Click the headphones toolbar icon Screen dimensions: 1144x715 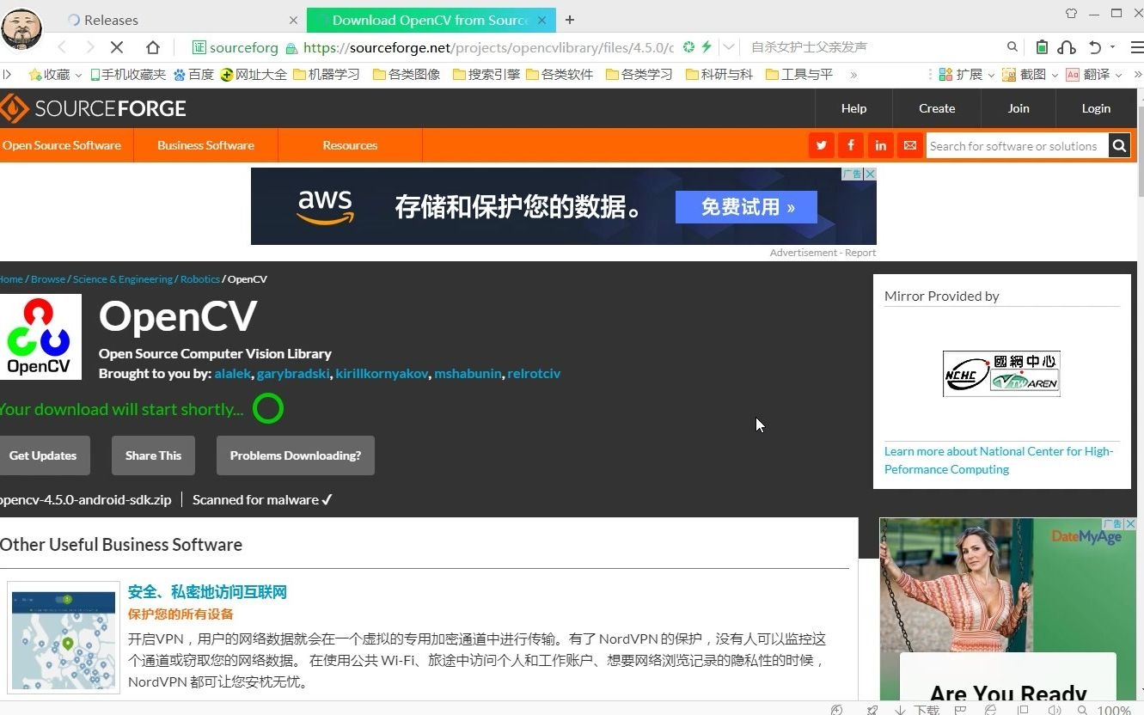coord(1067,47)
